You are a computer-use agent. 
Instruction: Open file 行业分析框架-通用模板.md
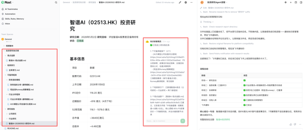pos(22,99)
